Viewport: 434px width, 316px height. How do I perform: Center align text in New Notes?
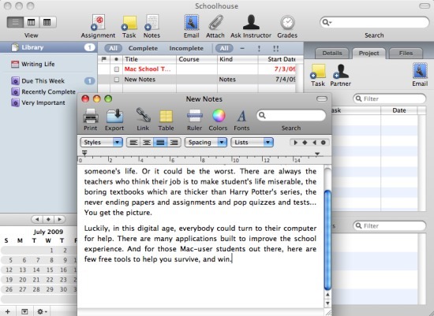pos(147,143)
